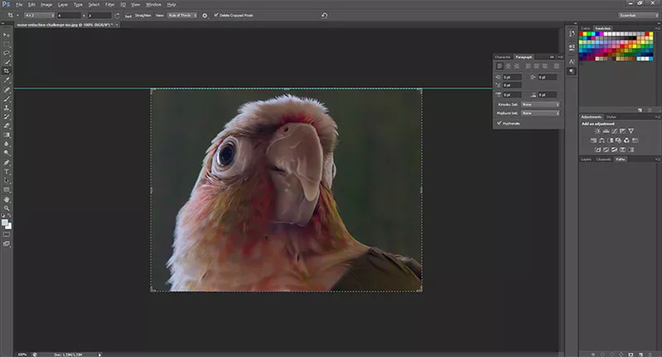The width and height of the screenshot is (662, 357).
Task: Select the Clone Stamp tool
Action: coord(6,107)
